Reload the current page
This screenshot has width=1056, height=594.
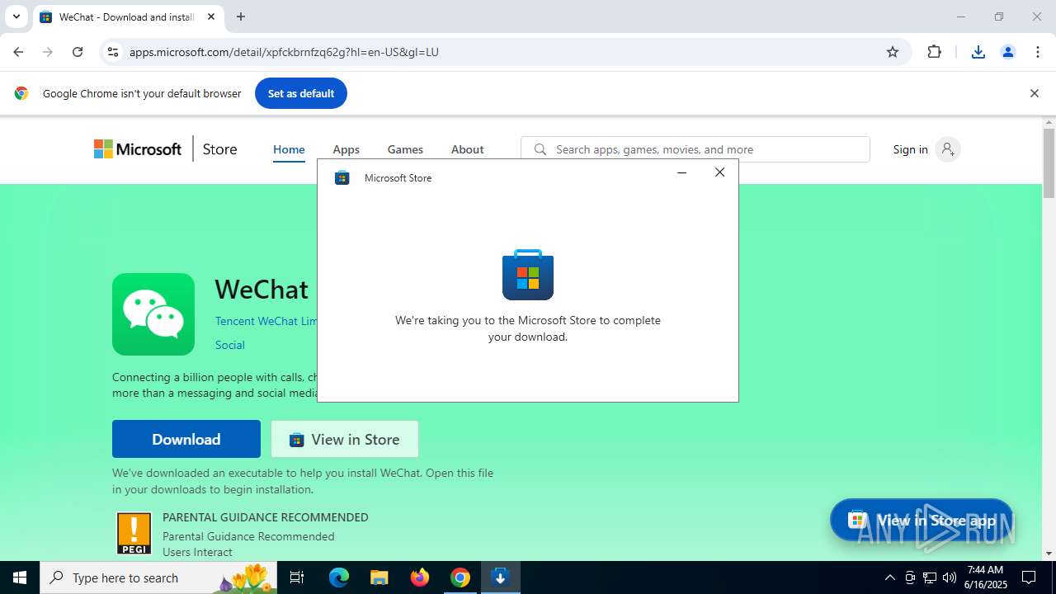[x=78, y=52]
